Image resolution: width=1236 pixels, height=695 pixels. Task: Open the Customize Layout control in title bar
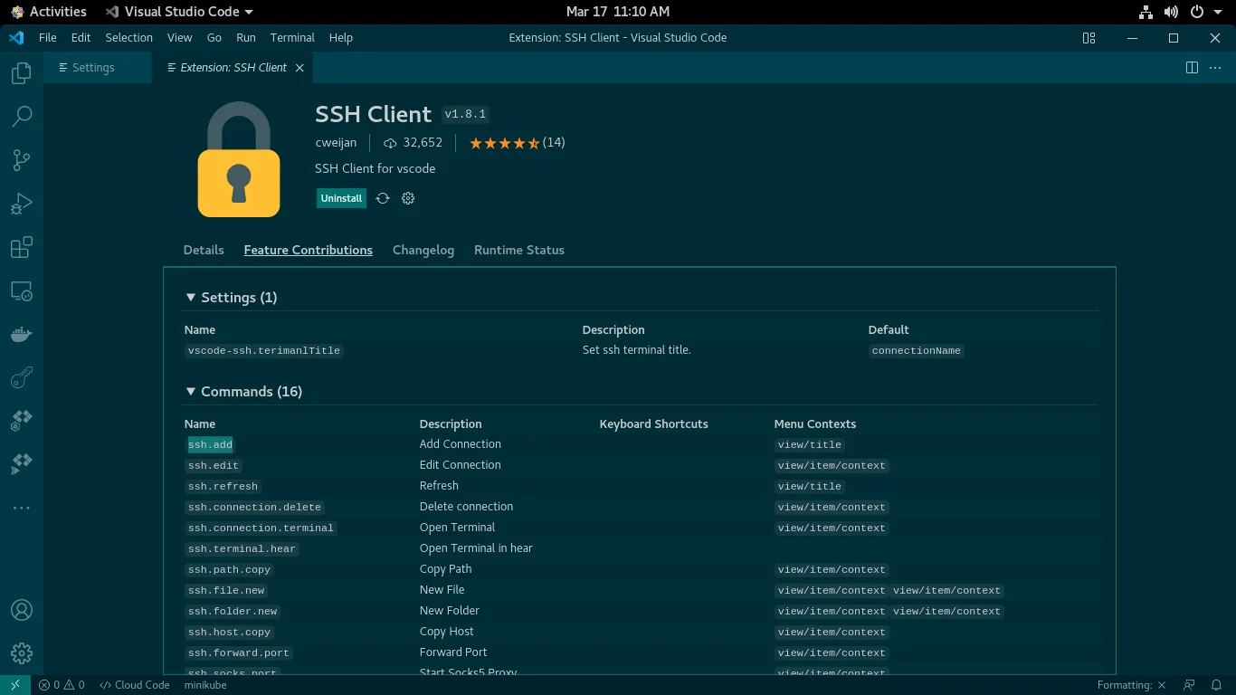coord(1089,38)
